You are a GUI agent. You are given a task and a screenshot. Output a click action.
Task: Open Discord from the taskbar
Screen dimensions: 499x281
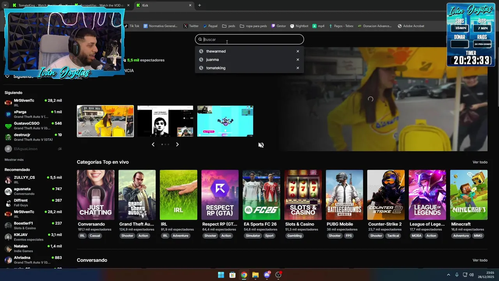tap(267, 275)
